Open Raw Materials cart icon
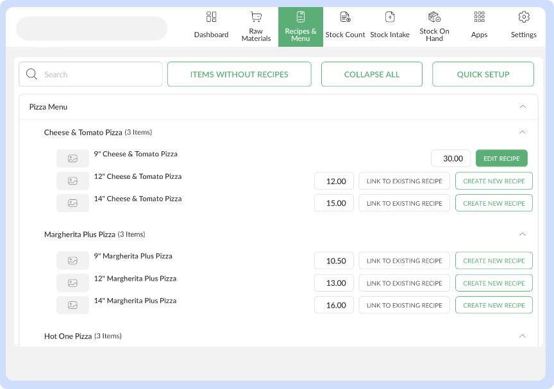This screenshot has height=389, width=554. coord(256,17)
